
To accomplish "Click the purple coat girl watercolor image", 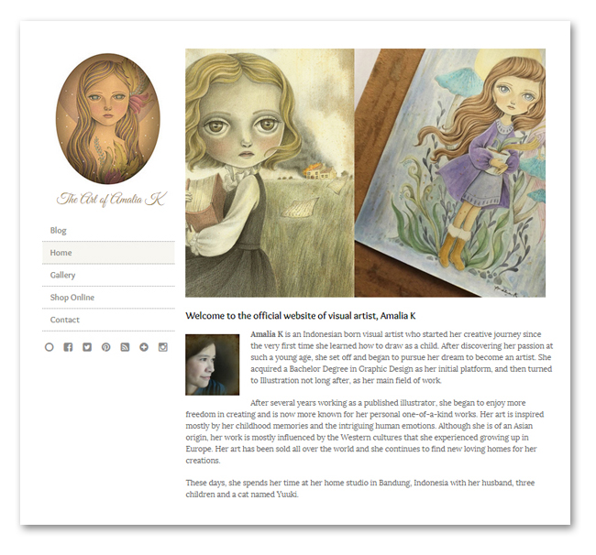I will [450, 173].
